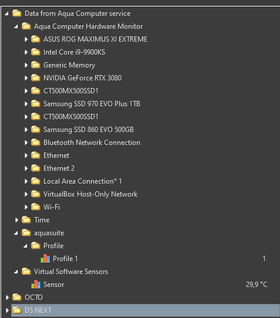Click the D5 NEXT folder icon
Image resolution: width=280 pixels, height=318 pixels.
17,310
